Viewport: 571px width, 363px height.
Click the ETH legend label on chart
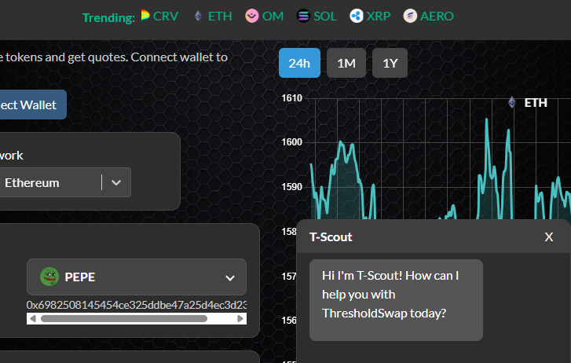tap(536, 103)
